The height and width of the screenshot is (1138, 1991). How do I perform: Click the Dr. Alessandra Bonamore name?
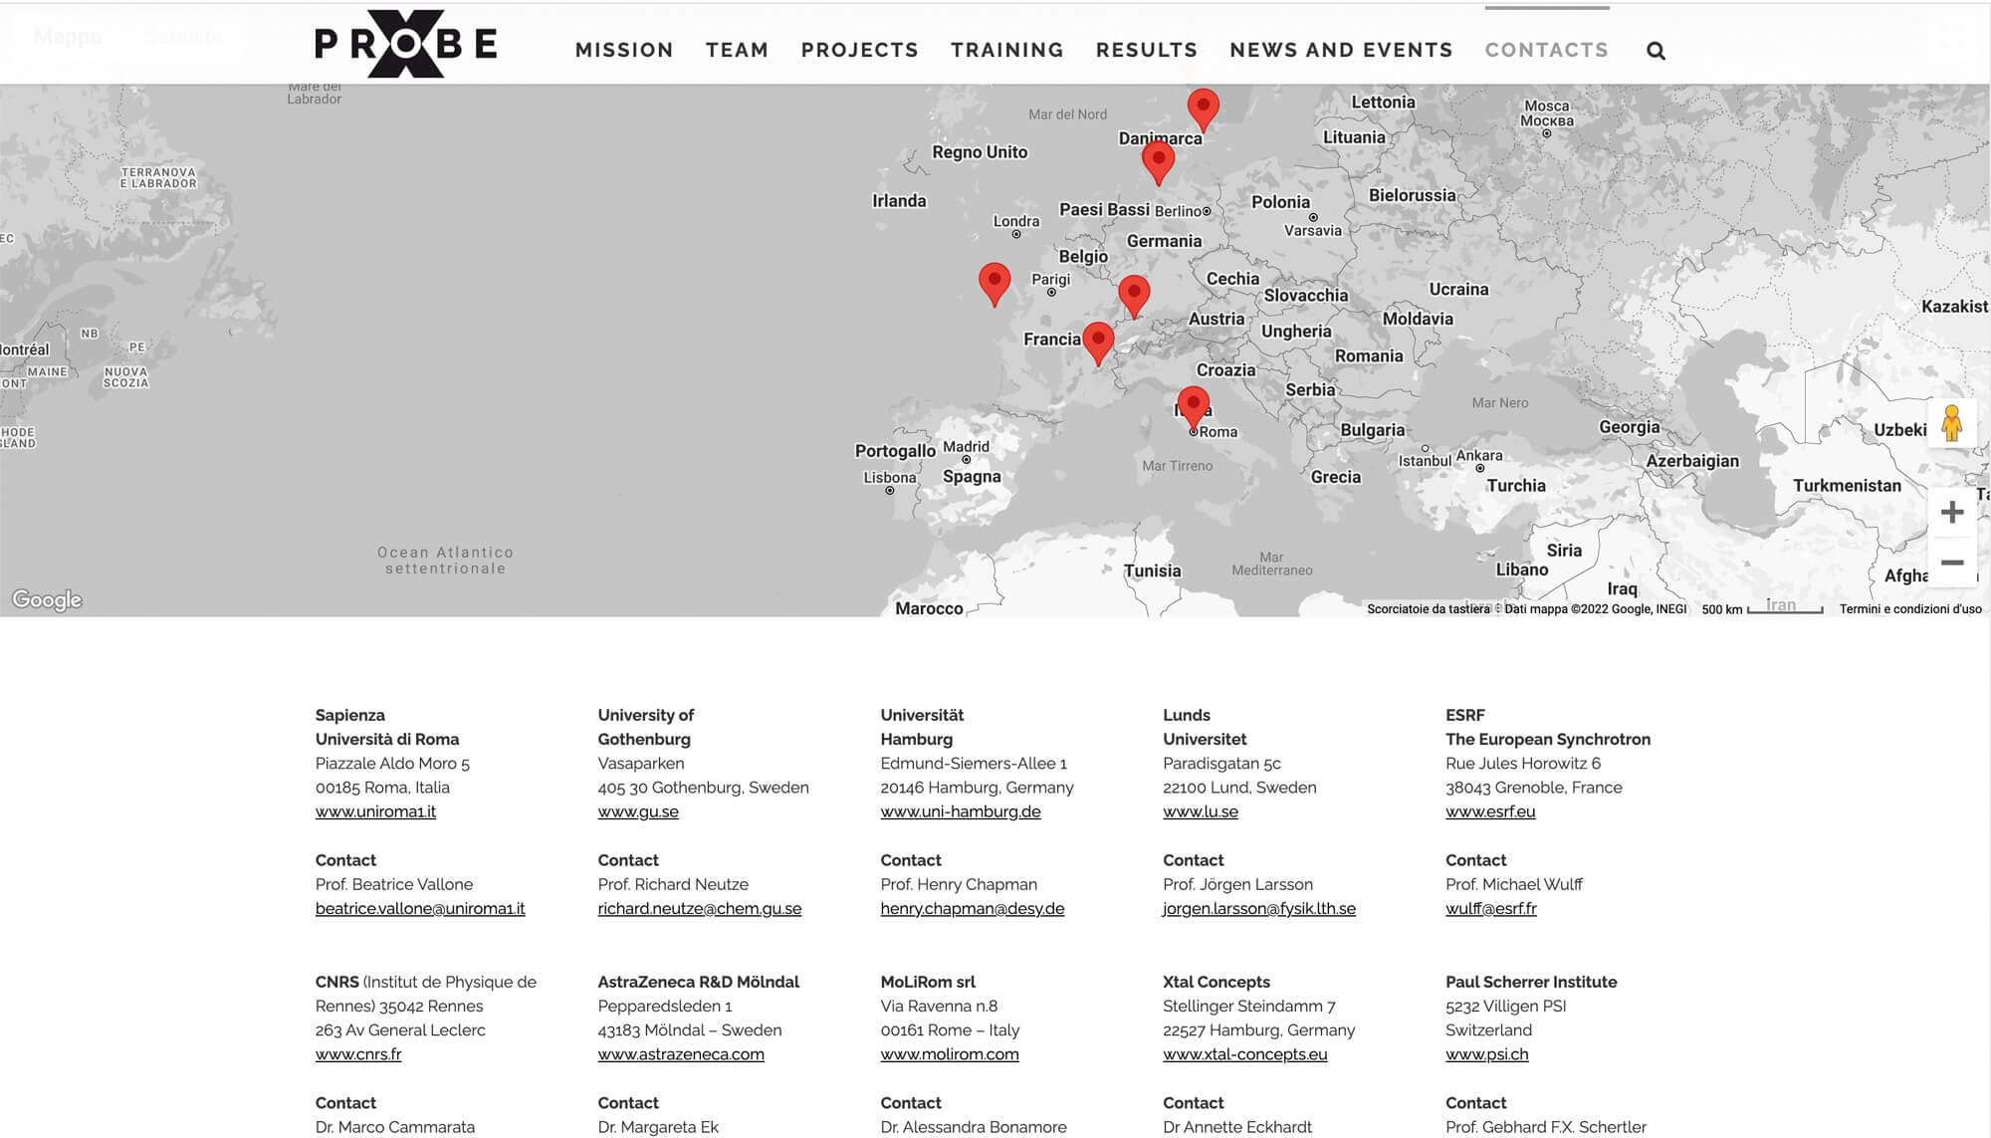[974, 1127]
